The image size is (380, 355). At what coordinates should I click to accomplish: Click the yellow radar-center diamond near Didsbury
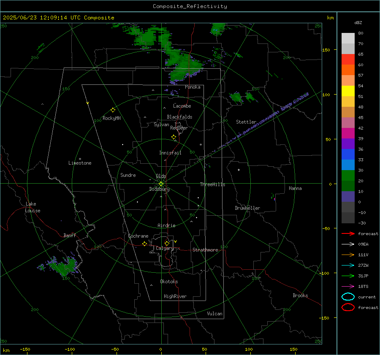pos(161,184)
